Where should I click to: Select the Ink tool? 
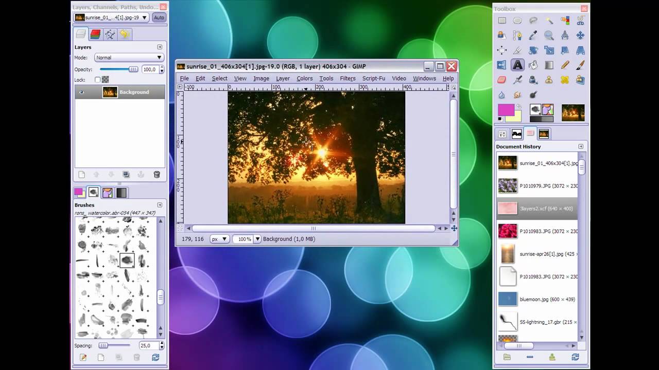pos(533,80)
